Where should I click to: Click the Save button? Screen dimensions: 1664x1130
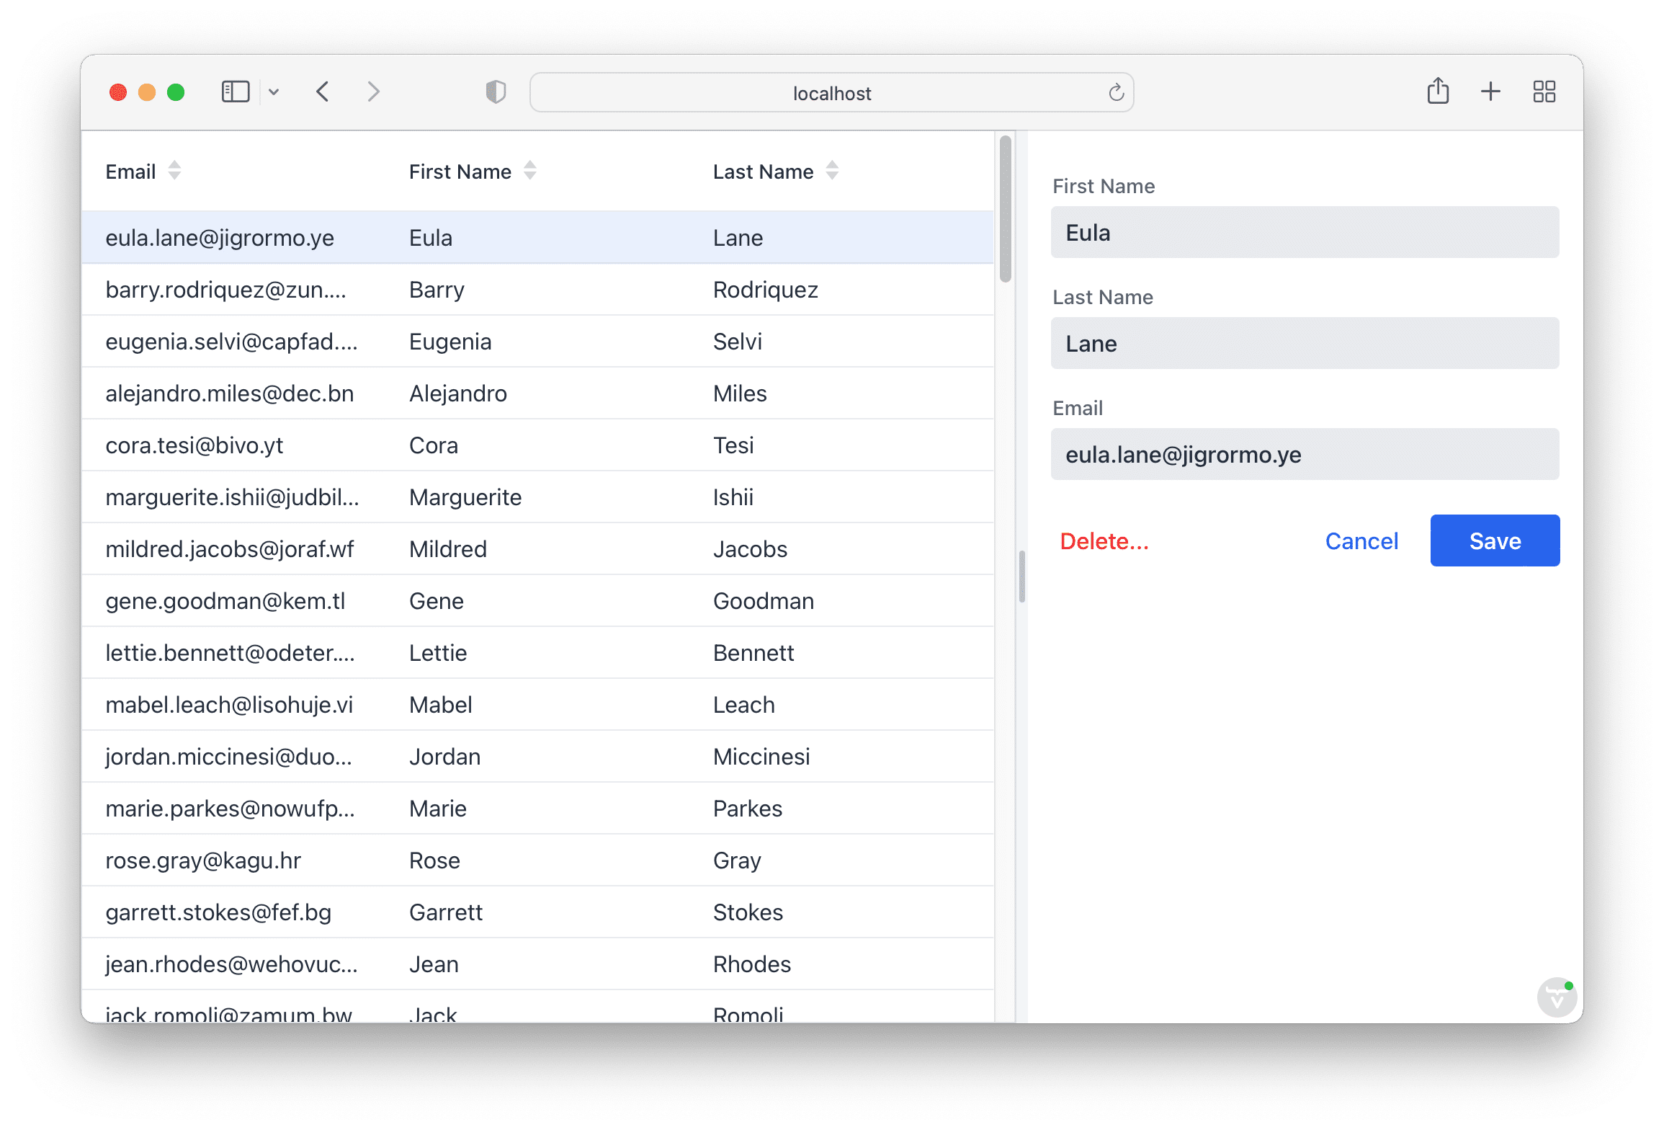click(1494, 540)
